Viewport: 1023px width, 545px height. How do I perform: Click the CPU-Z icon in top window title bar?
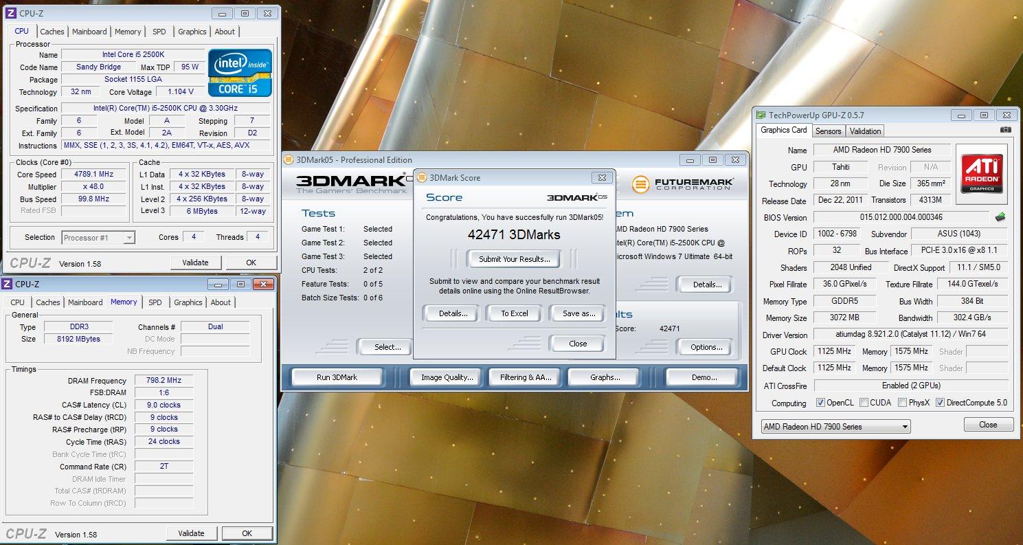tap(10, 12)
